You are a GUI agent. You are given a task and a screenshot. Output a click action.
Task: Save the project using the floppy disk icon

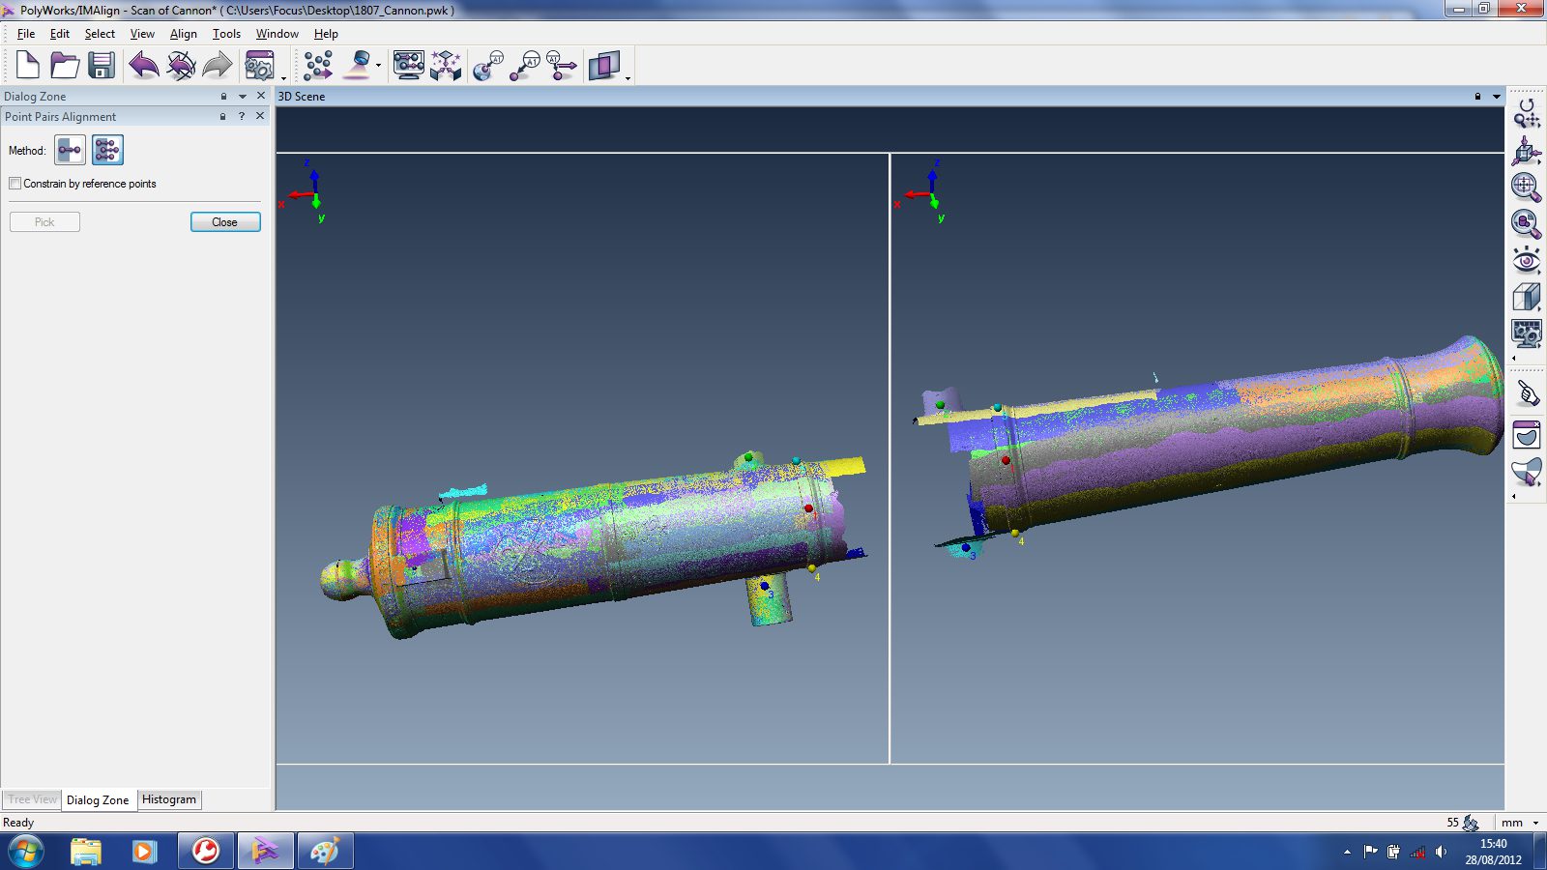point(101,66)
